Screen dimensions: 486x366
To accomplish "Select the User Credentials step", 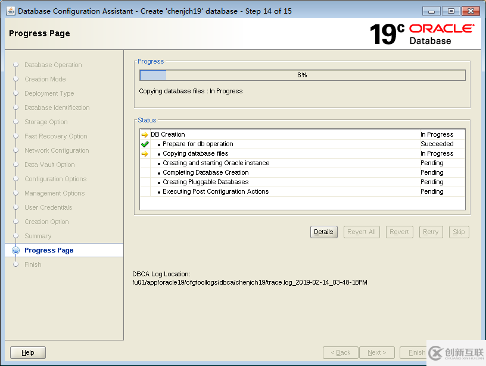I will (48, 207).
